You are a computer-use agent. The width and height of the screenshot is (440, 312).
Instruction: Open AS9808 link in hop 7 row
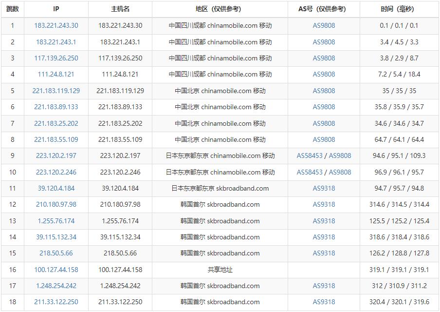coord(324,123)
